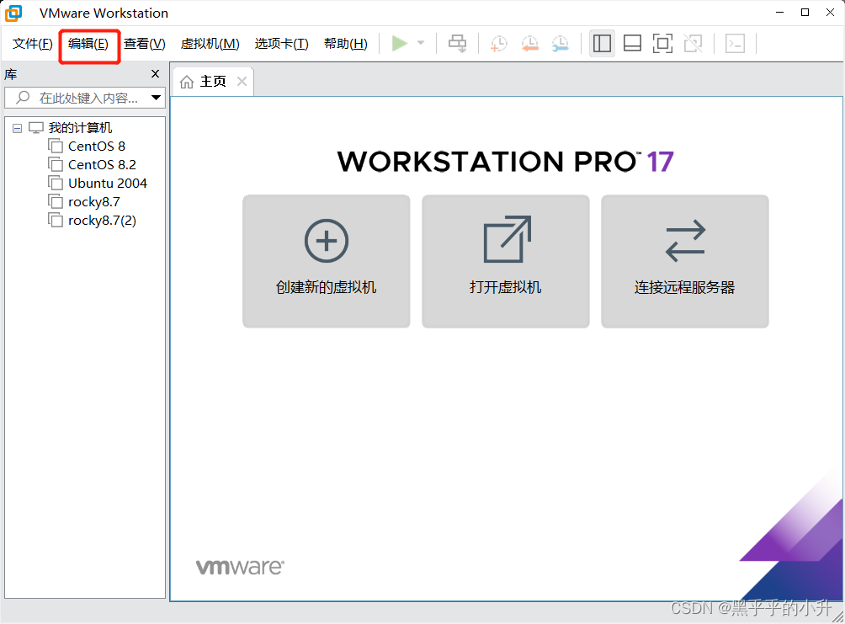This screenshot has height=624, width=845.
Task: Click the revert to snapshot icon
Action: click(529, 43)
